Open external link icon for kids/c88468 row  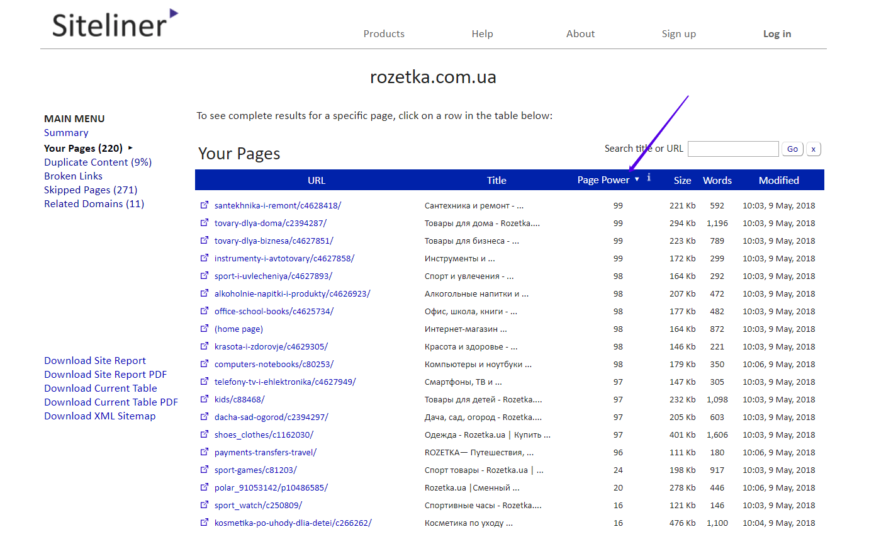[205, 399]
